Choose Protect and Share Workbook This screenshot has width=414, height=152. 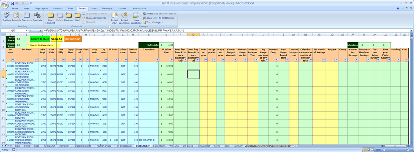159,14
